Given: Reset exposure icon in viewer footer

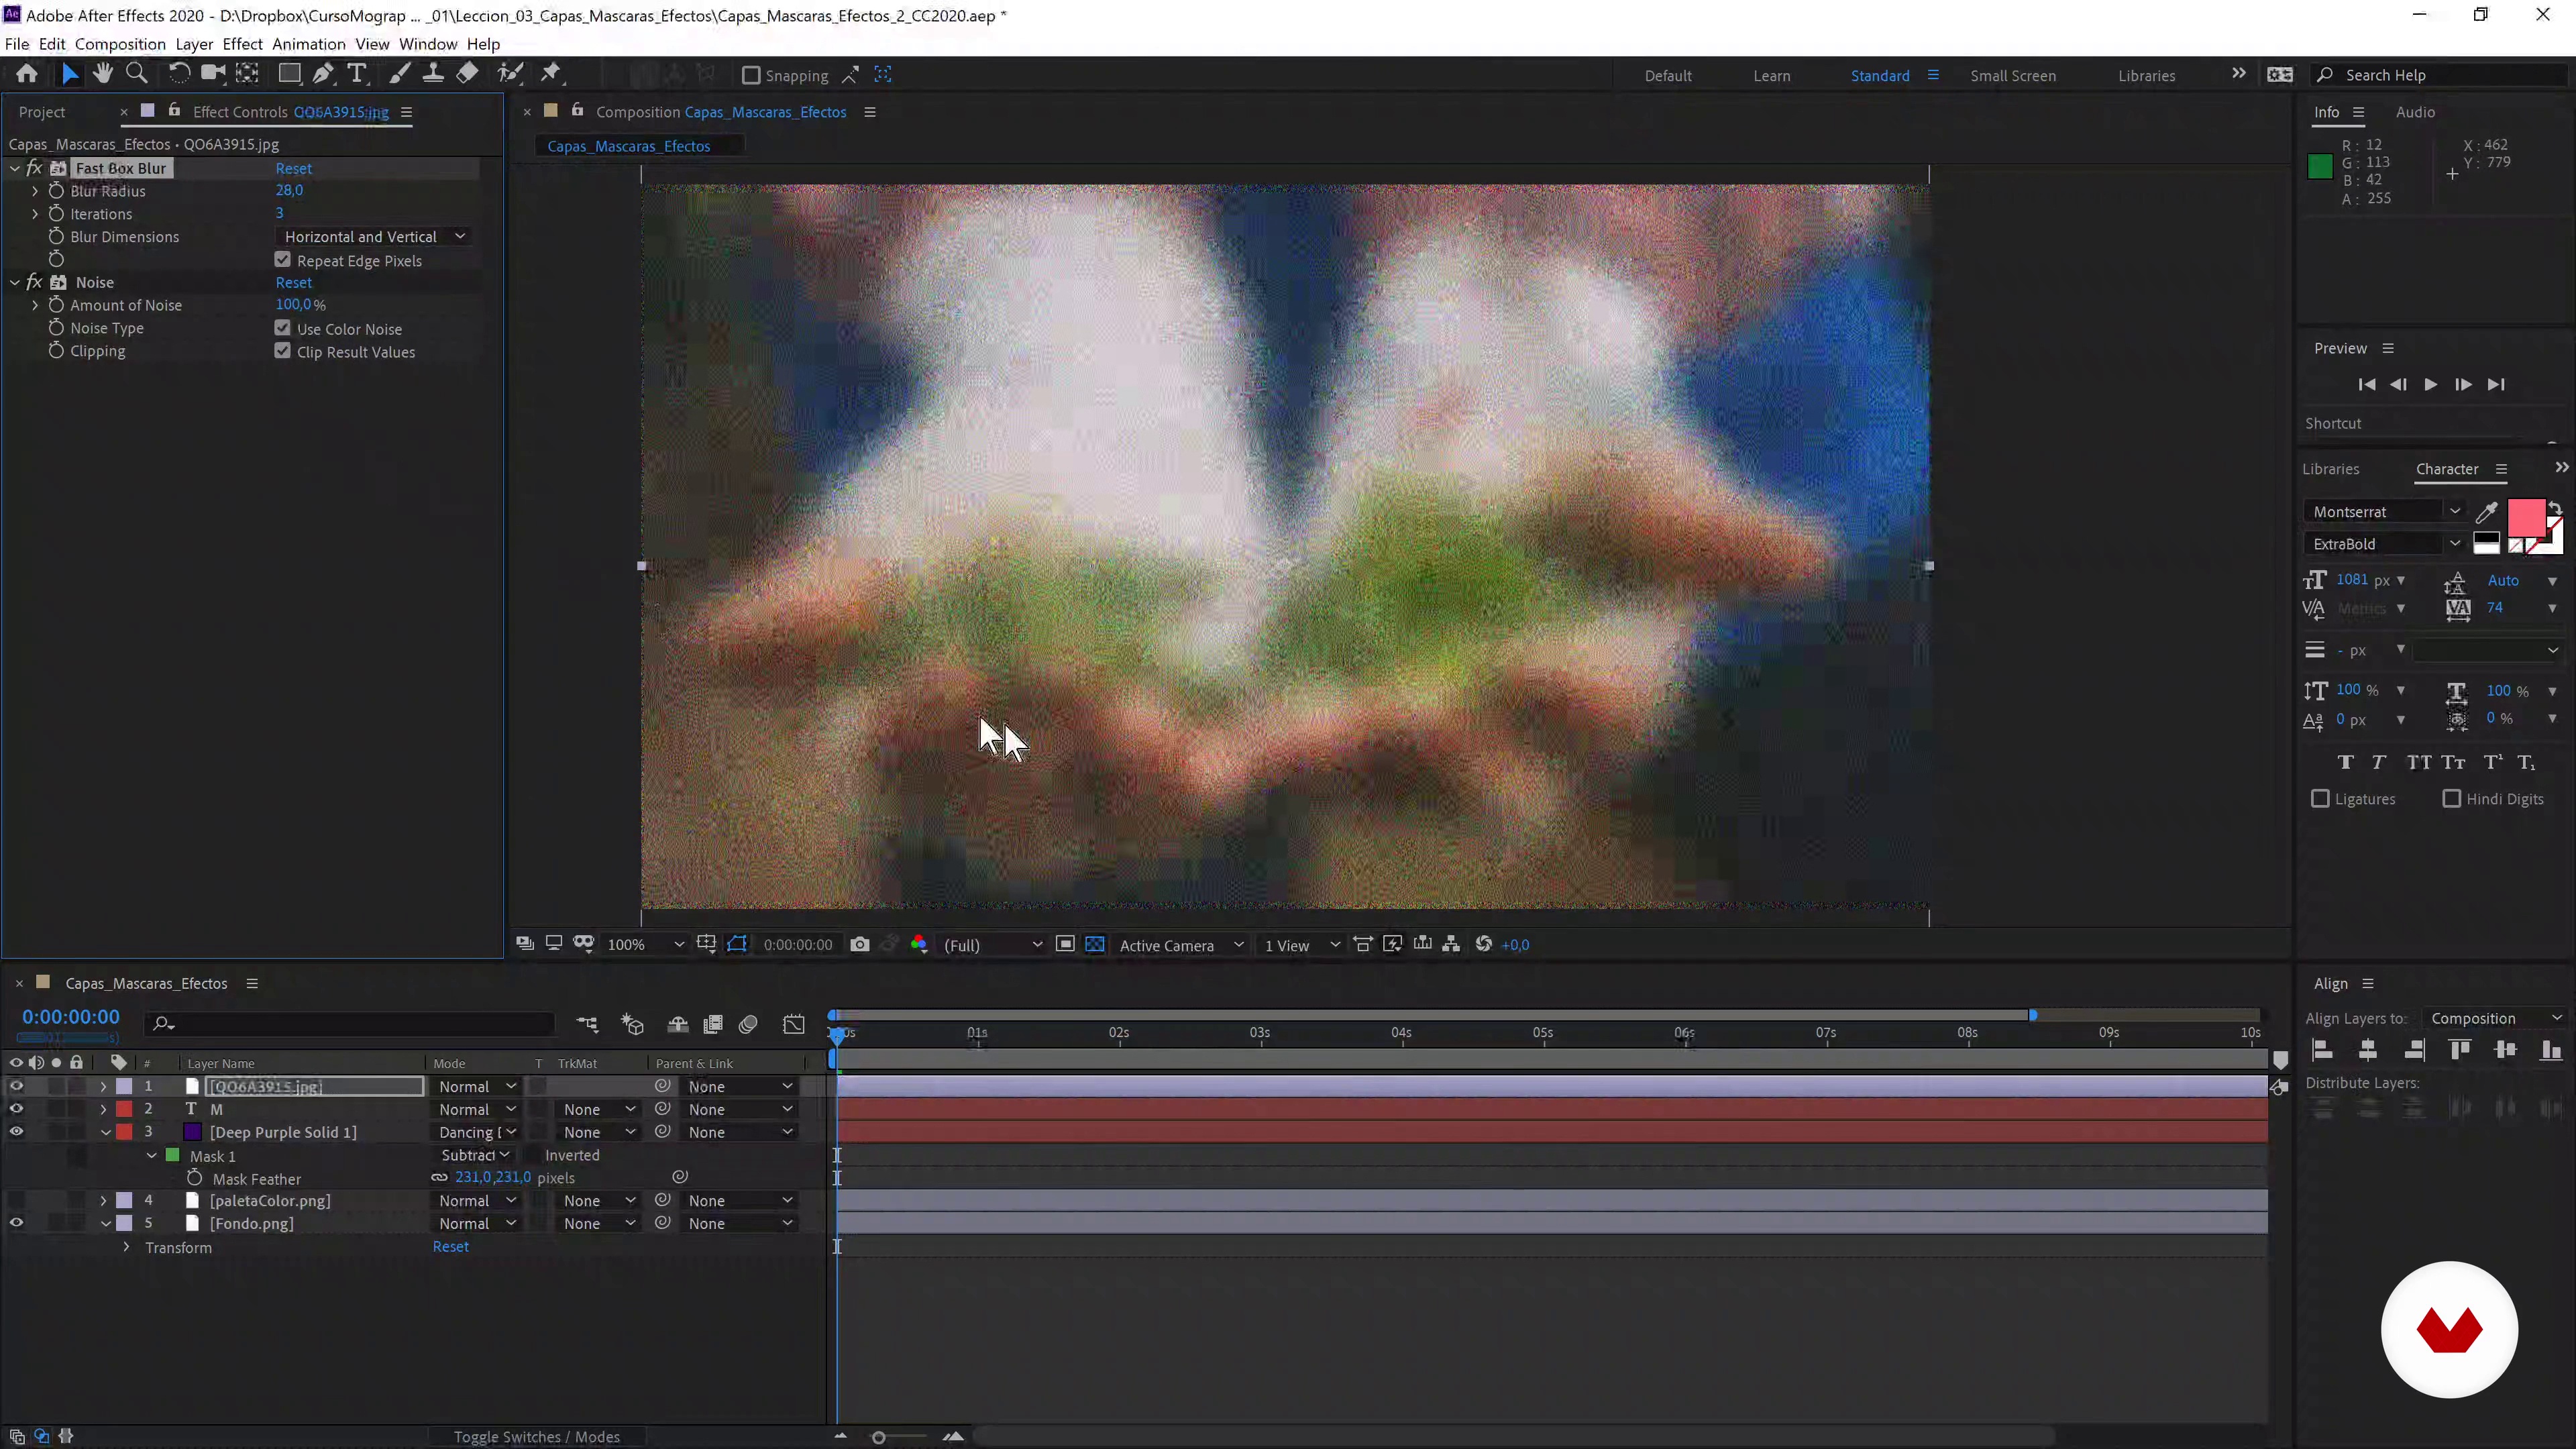Looking at the screenshot, I should (1484, 945).
